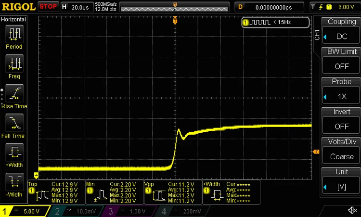361x217 pixels.
Task: Click the 500MSa/s sample rate text
Action: click(x=106, y=4)
